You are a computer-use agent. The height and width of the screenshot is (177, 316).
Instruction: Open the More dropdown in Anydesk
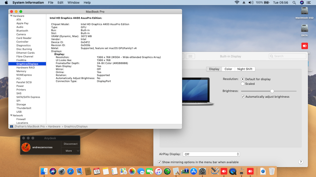[x=70, y=151]
